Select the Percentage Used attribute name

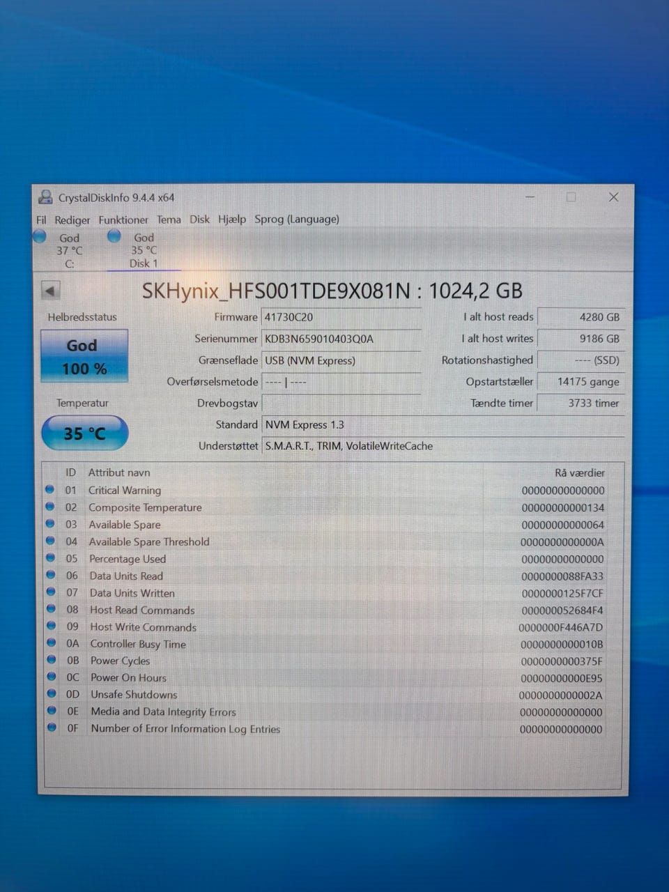(128, 559)
